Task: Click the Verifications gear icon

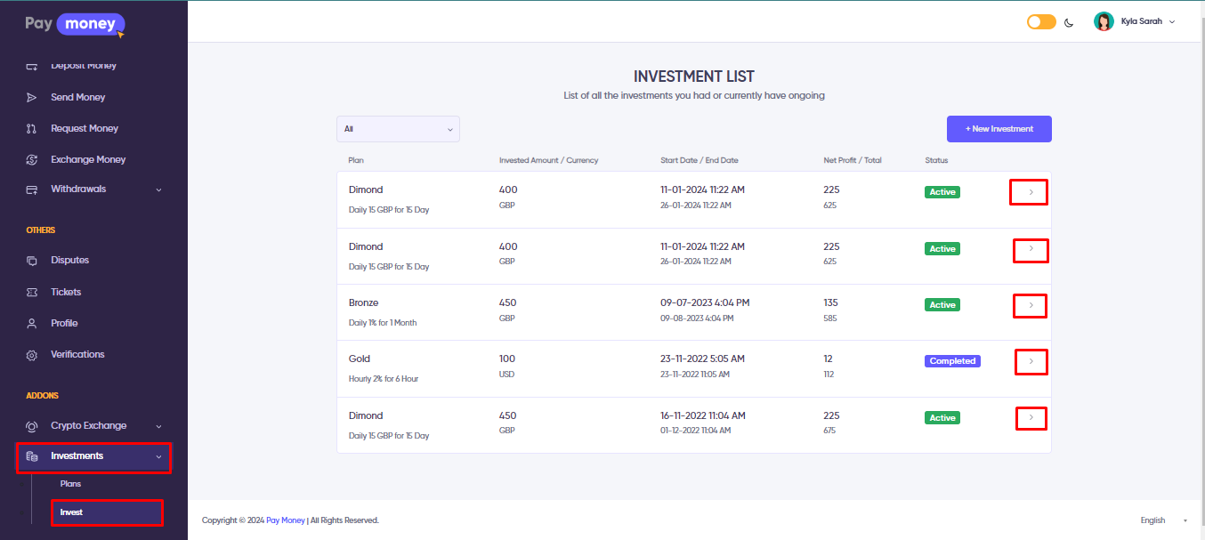Action: pos(32,355)
